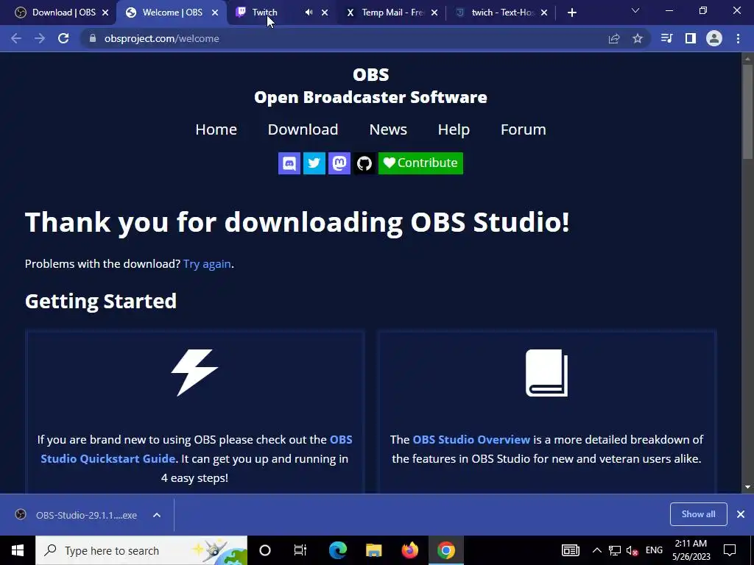Click the muted volume tray icon

click(633, 550)
